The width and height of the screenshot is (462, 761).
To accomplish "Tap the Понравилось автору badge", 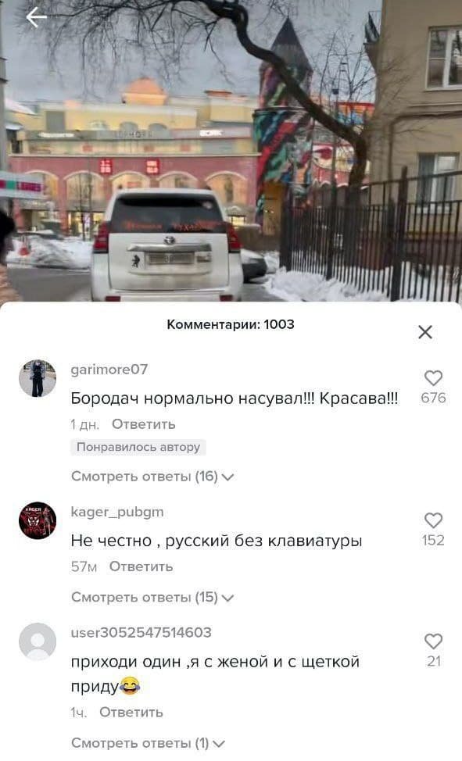I will [x=138, y=447].
